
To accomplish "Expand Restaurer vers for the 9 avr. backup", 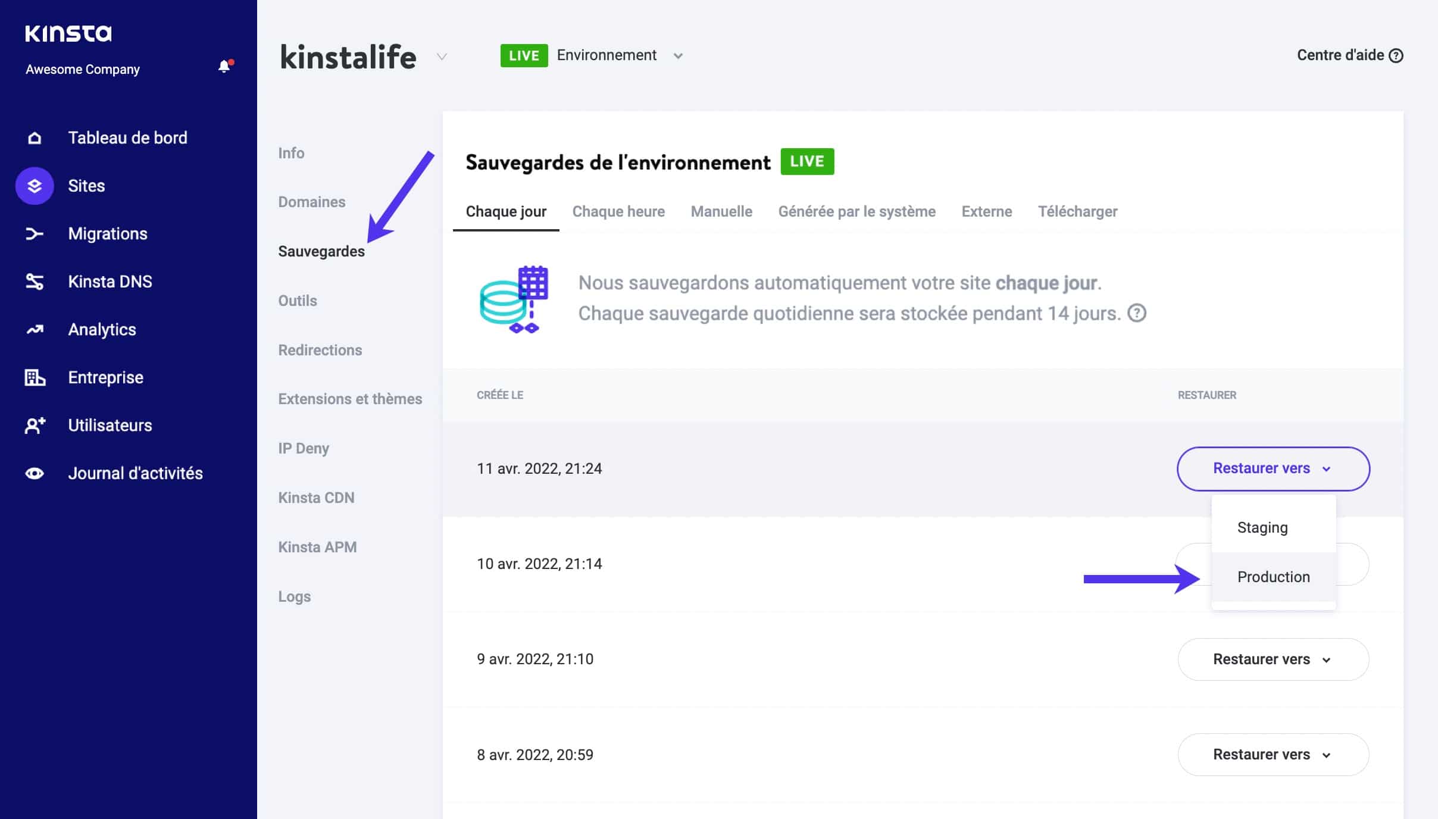I will point(1273,659).
